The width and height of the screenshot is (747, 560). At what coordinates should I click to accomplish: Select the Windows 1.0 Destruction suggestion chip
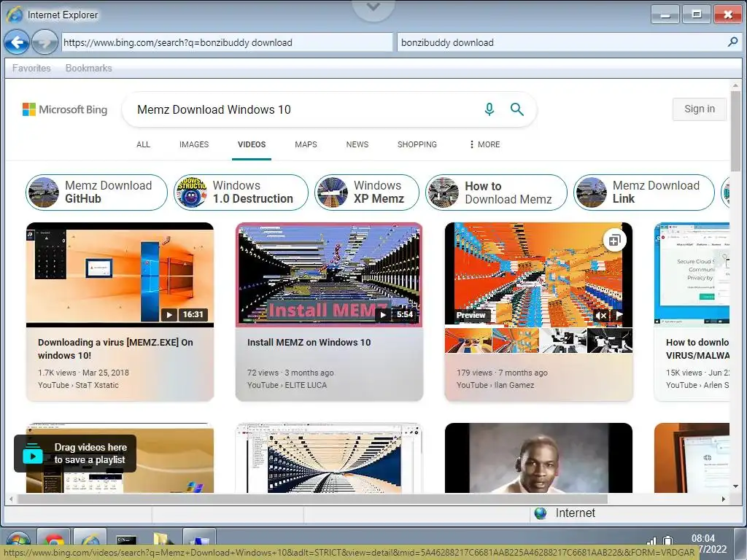(x=241, y=192)
